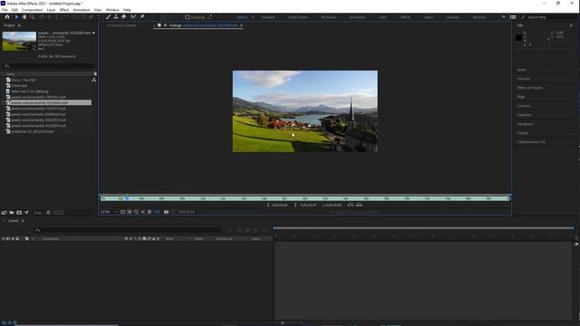Open the File menu
The height and width of the screenshot is (326, 580).
(5, 10)
